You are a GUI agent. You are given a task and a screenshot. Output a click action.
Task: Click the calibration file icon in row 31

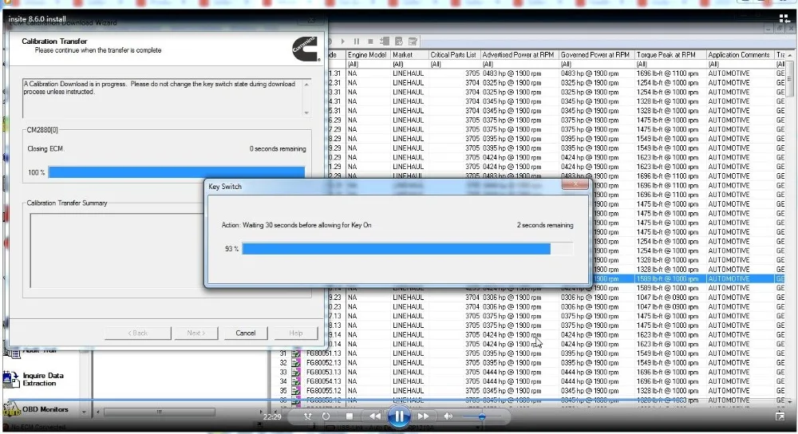point(296,353)
